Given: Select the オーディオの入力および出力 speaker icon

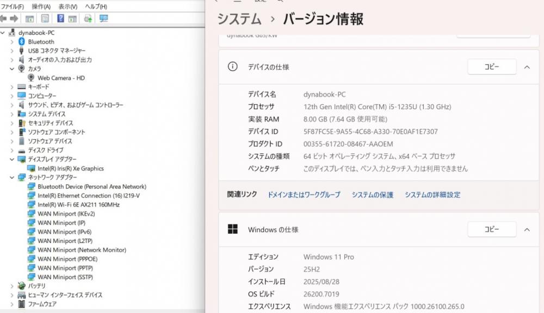Looking at the screenshot, I should [x=22, y=60].
